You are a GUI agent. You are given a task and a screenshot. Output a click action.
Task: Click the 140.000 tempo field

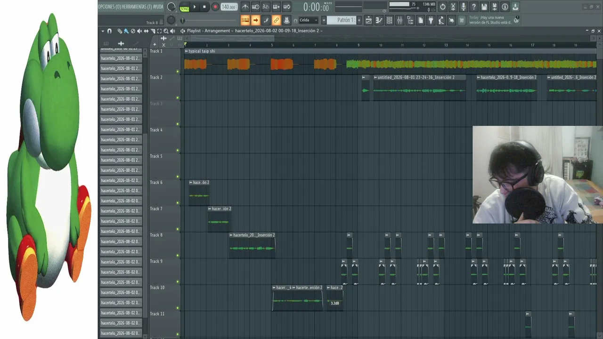click(x=228, y=7)
